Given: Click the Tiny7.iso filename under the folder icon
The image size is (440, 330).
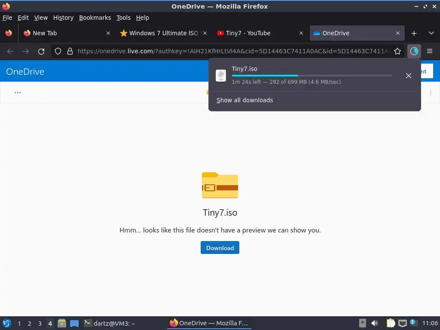Looking at the screenshot, I should [220, 212].
